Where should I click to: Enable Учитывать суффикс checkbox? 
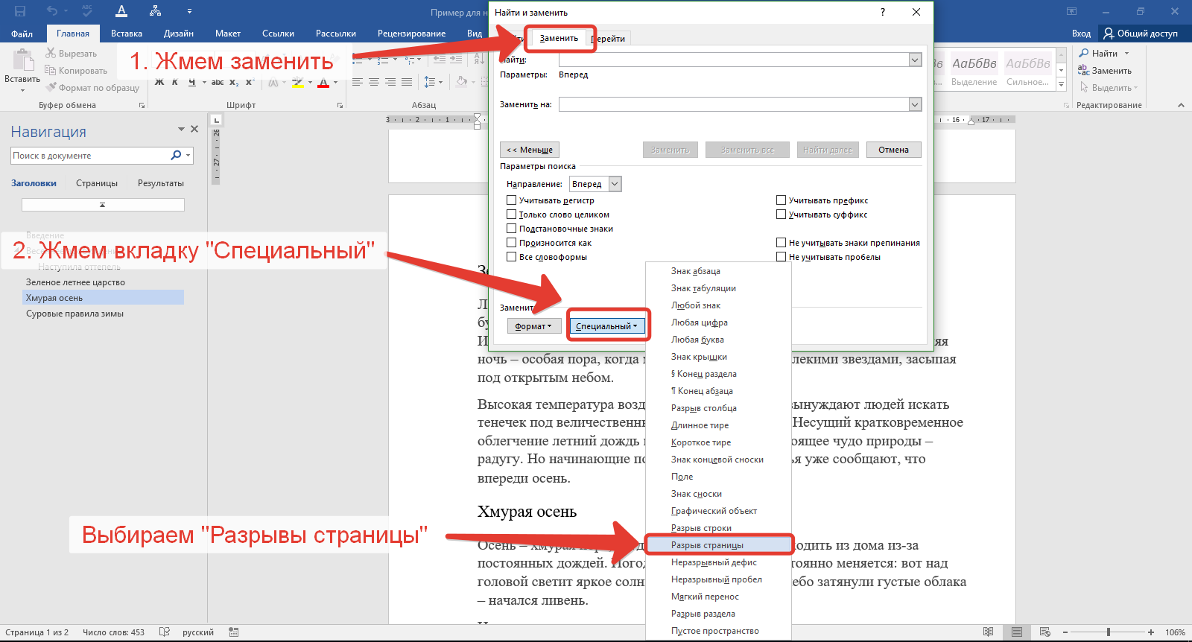coord(781,214)
